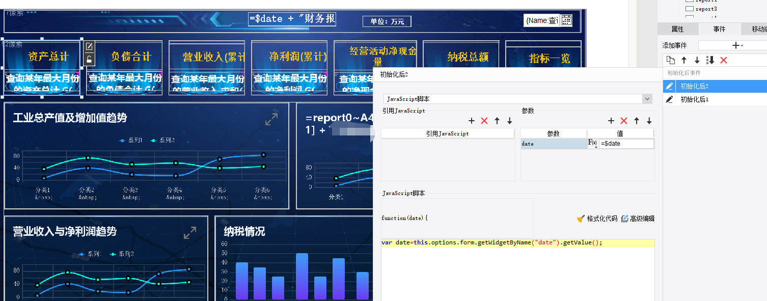This screenshot has width=767, height=301.
Task: Move selected event up in events list
Action: (684, 60)
